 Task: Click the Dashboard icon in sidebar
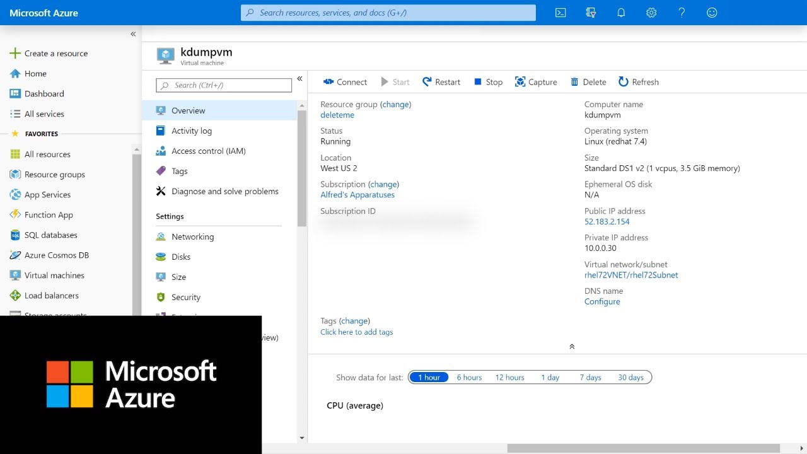point(15,94)
